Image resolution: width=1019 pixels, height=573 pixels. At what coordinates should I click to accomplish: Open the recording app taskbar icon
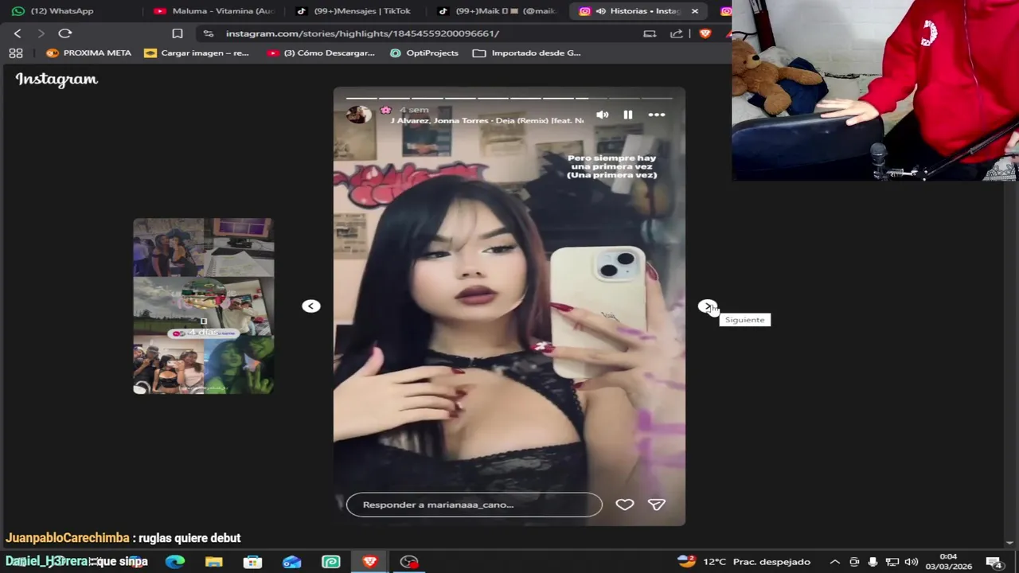409,562
